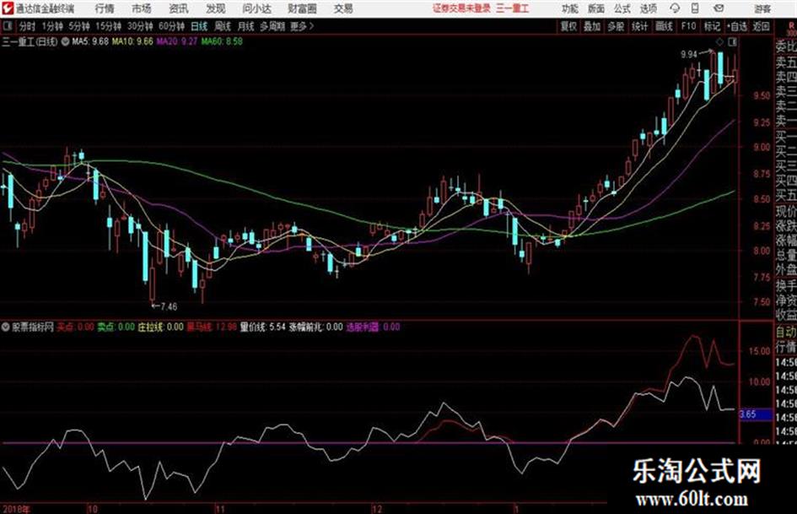The height and width of the screenshot is (514, 797).
Task: Open the 交易 menu
Action: tap(343, 8)
